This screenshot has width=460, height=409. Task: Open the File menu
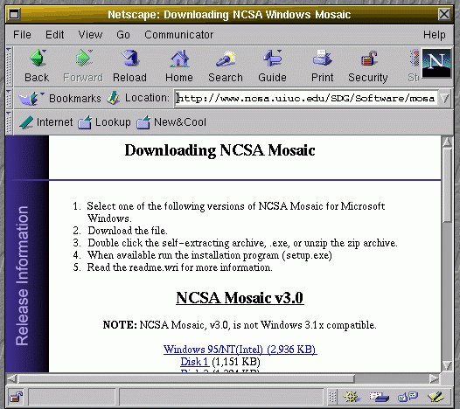[x=22, y=35]
